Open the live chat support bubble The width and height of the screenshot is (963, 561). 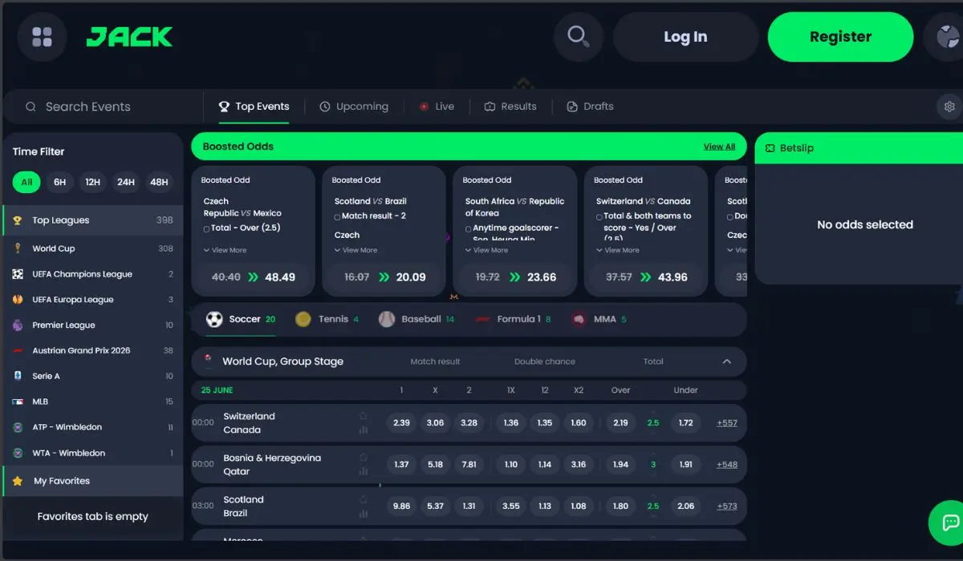pos(950,523)
